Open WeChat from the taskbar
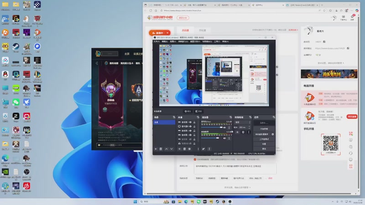 (198, 201)
